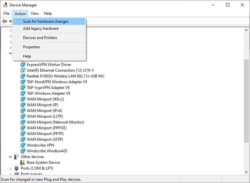Screen dimensions: 250x183
Task: Click the WAN Miniport (PPTP) icon
Action: 23,134
